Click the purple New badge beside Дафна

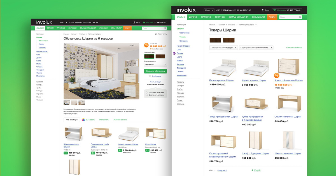[x=174, y=53]
